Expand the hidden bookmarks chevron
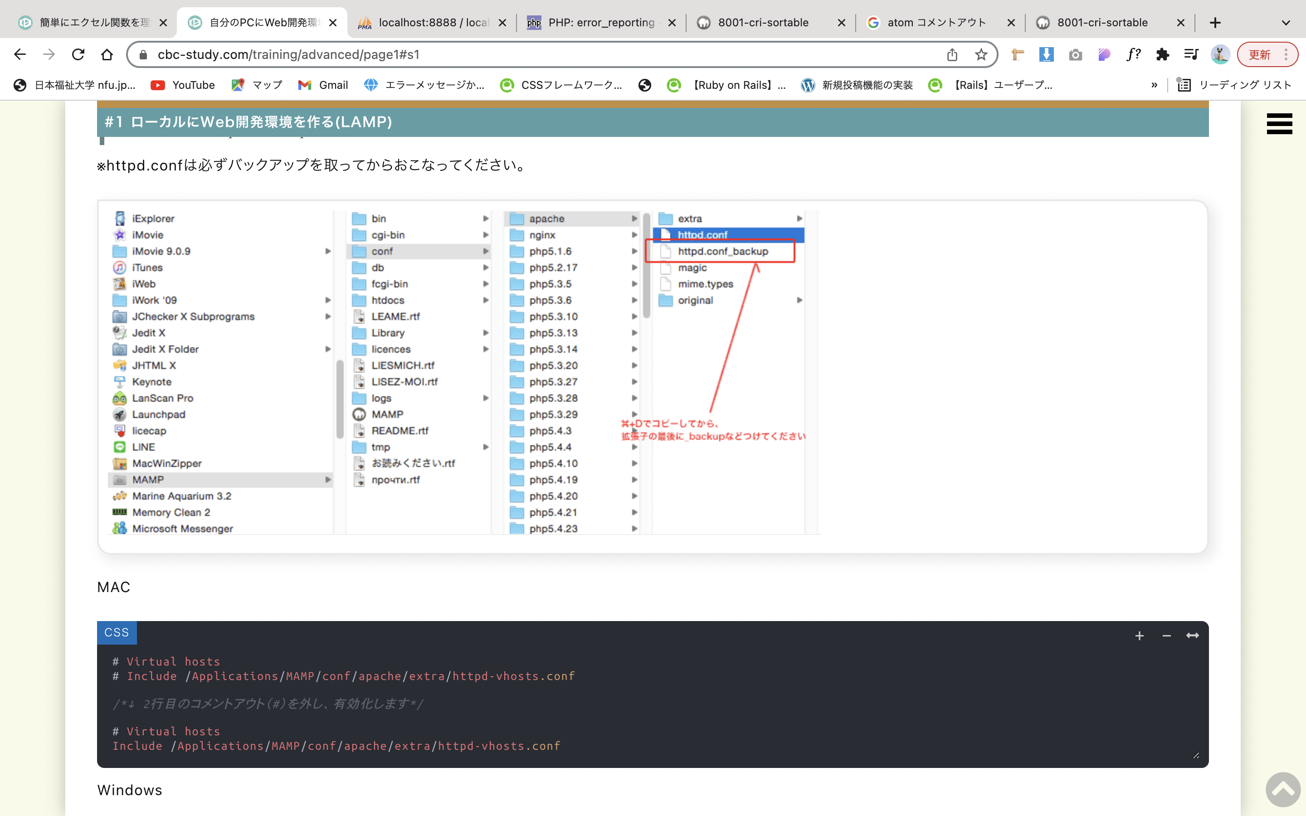This screenshot has width=1306, height=816. [1154, 85]
